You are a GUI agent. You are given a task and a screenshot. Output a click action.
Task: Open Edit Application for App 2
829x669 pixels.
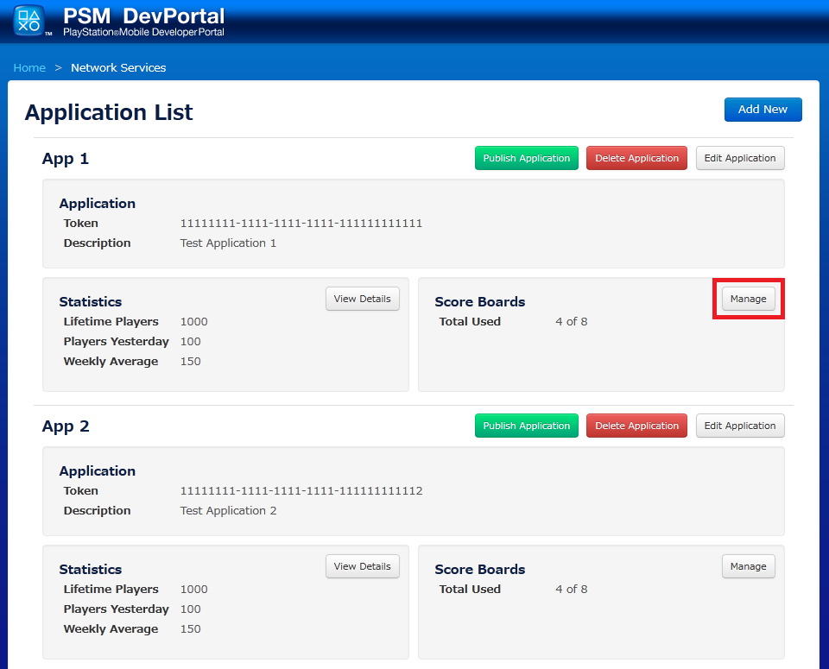pyautogui.click(x=740, y=426)
